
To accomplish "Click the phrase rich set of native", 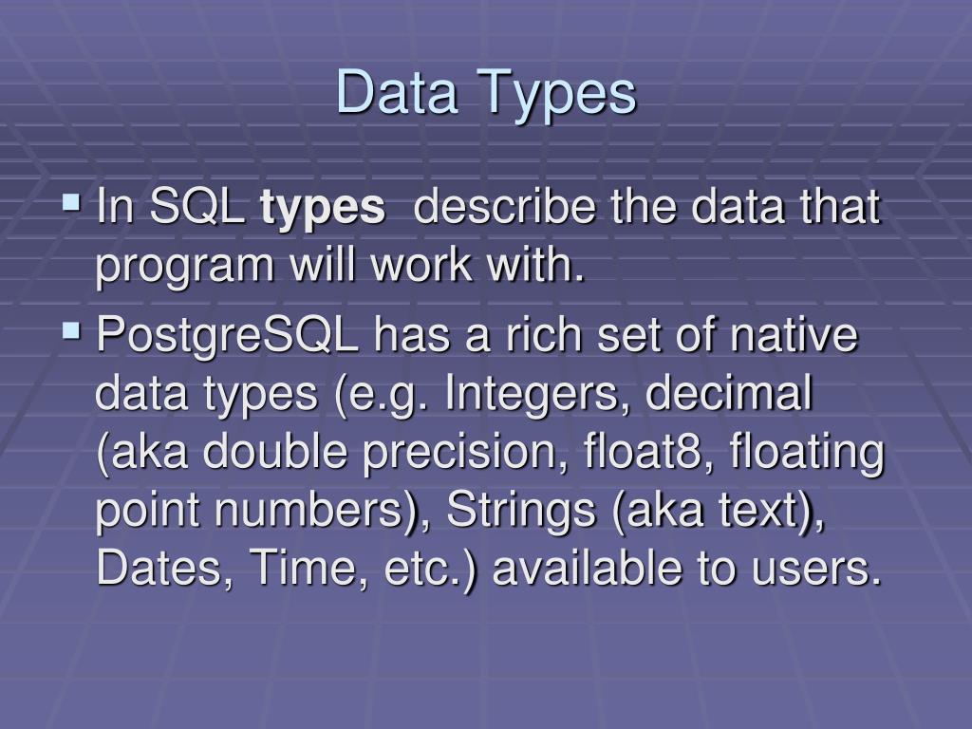I will pos(682,335).
